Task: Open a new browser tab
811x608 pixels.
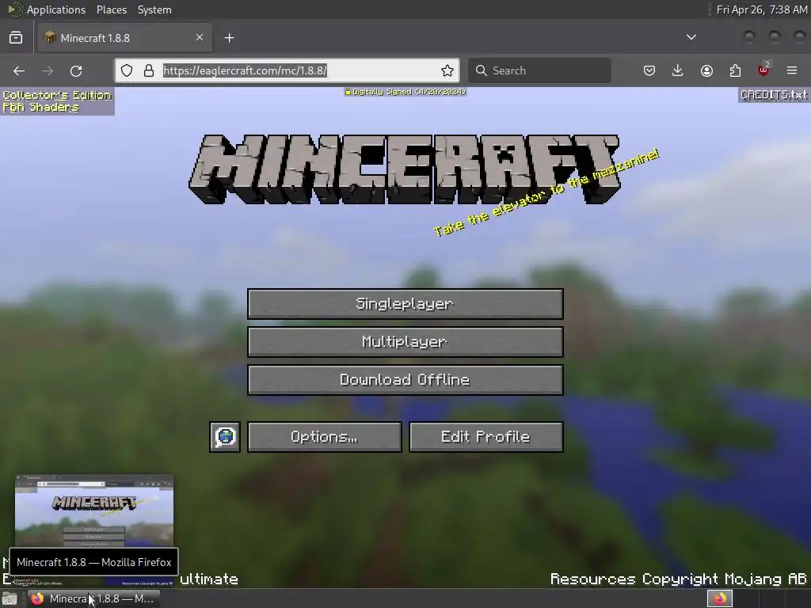Action: [x=230, y=38]
